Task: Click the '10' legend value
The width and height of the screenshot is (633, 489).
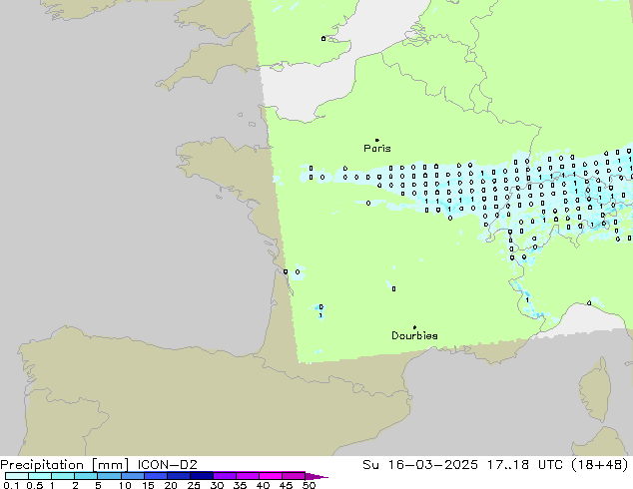Action: click(x=125, y=485)
